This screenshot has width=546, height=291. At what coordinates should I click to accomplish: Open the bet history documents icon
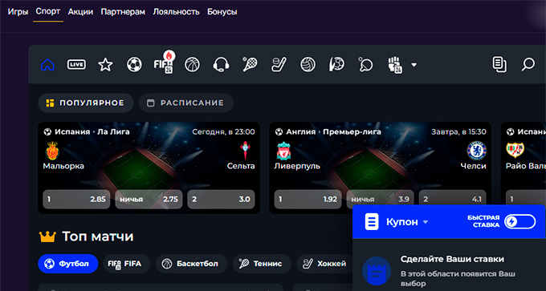499,65
